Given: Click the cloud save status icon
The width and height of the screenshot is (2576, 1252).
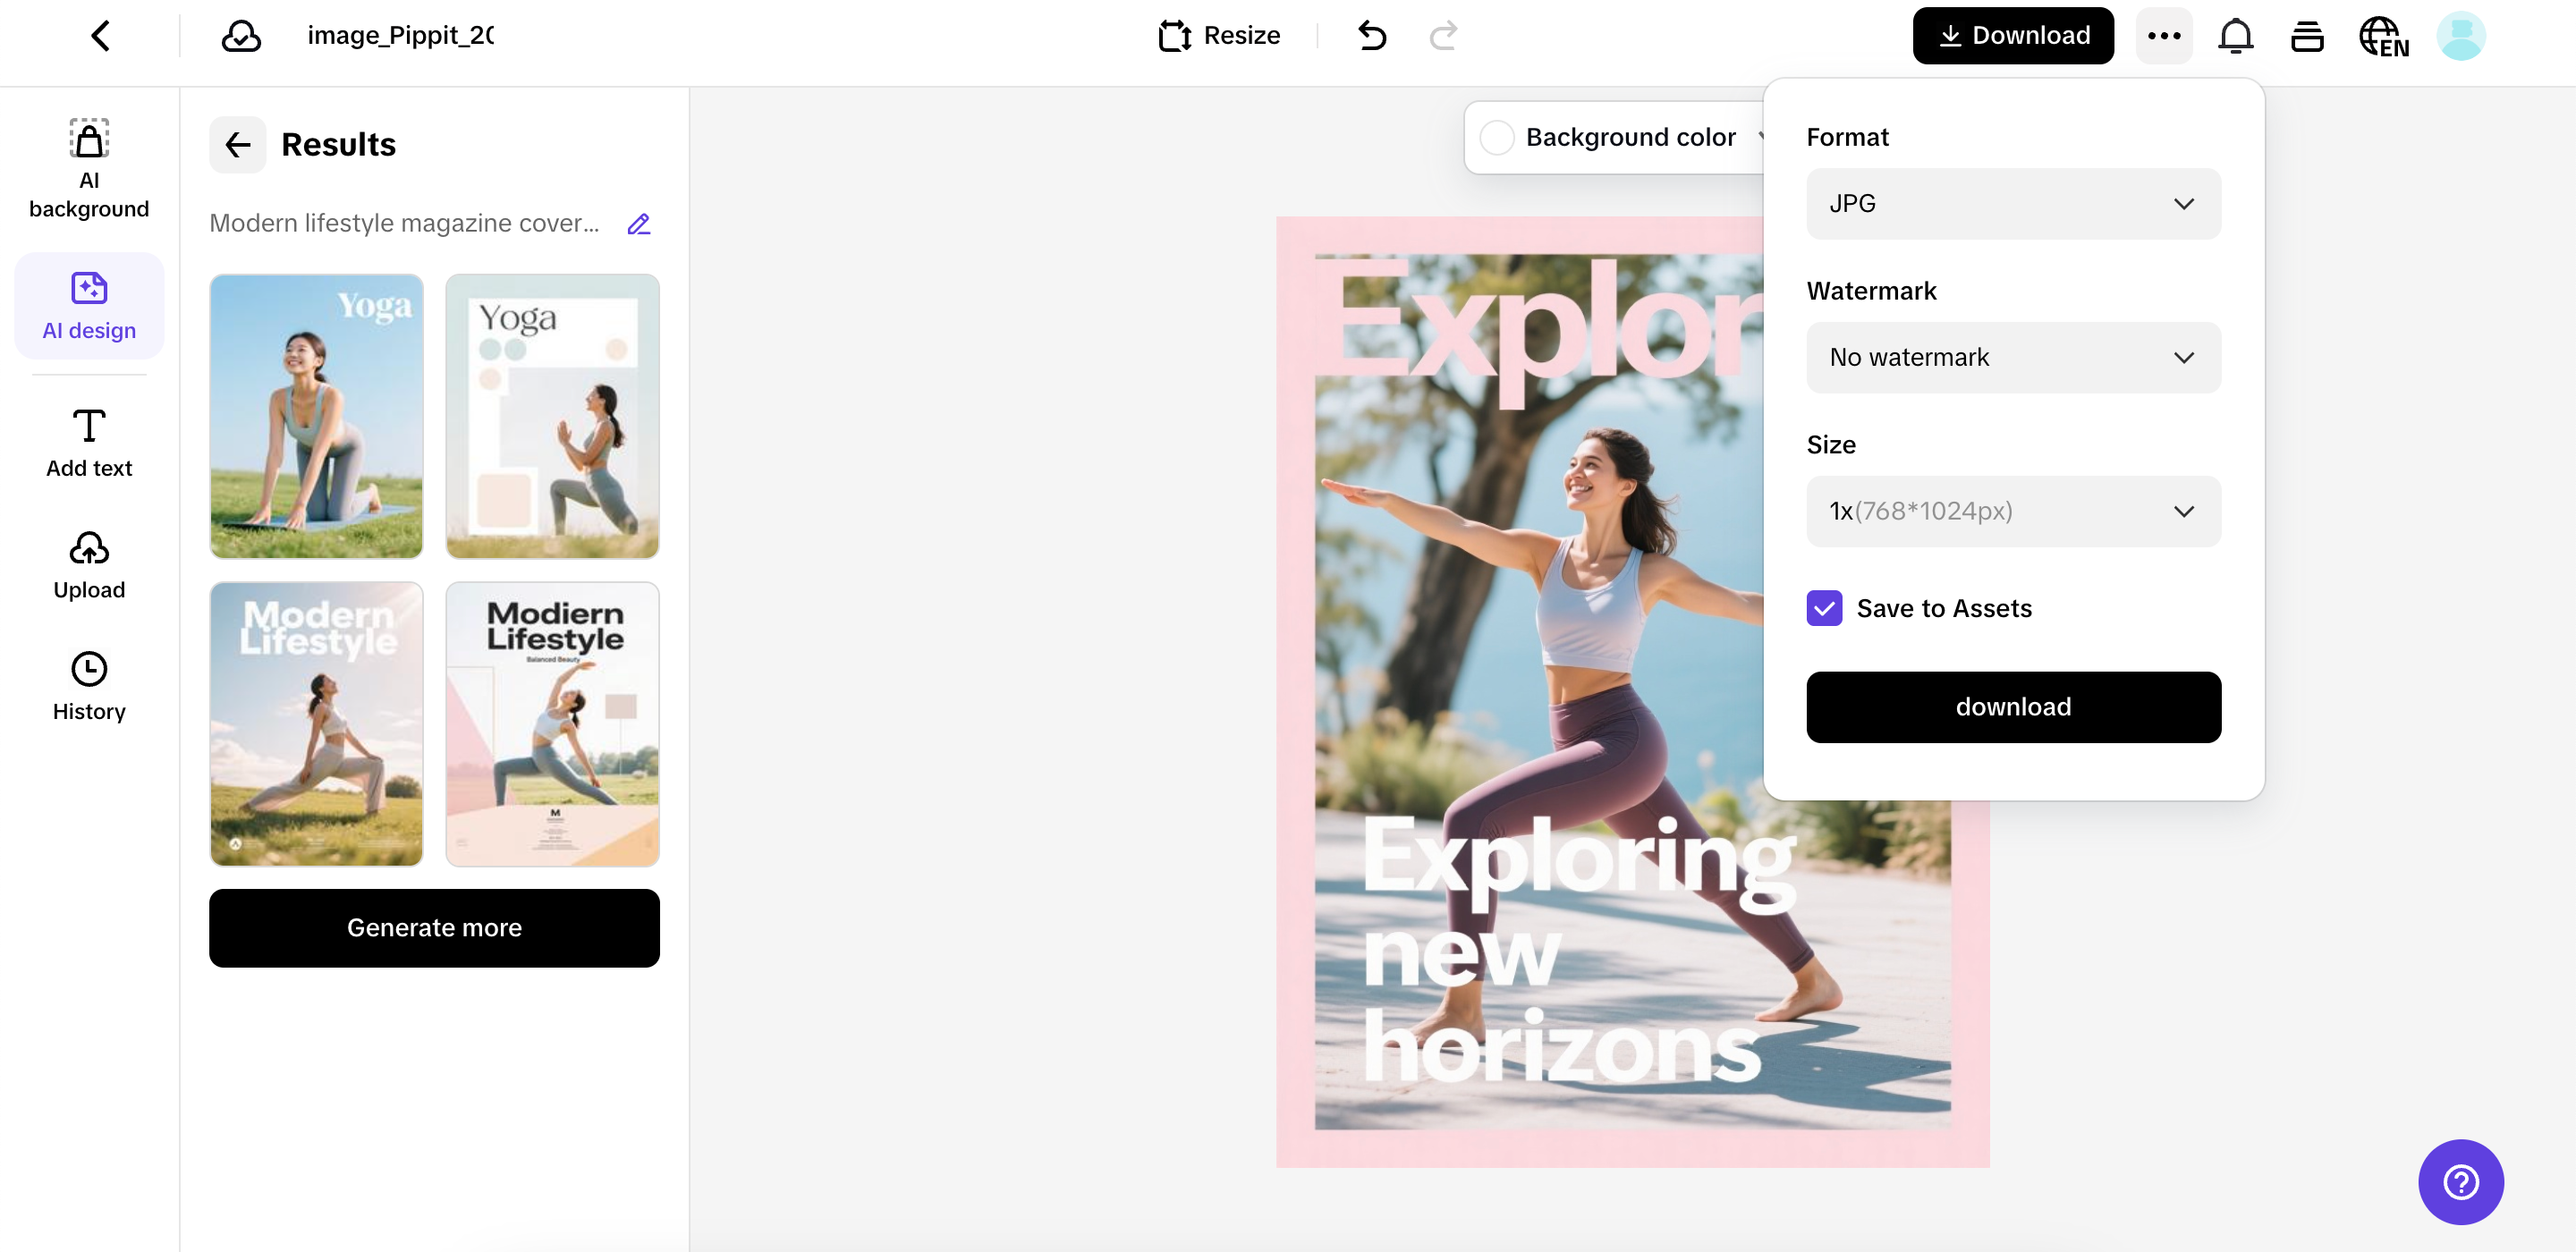Looking at the screenshot, I should coord(241,36).
